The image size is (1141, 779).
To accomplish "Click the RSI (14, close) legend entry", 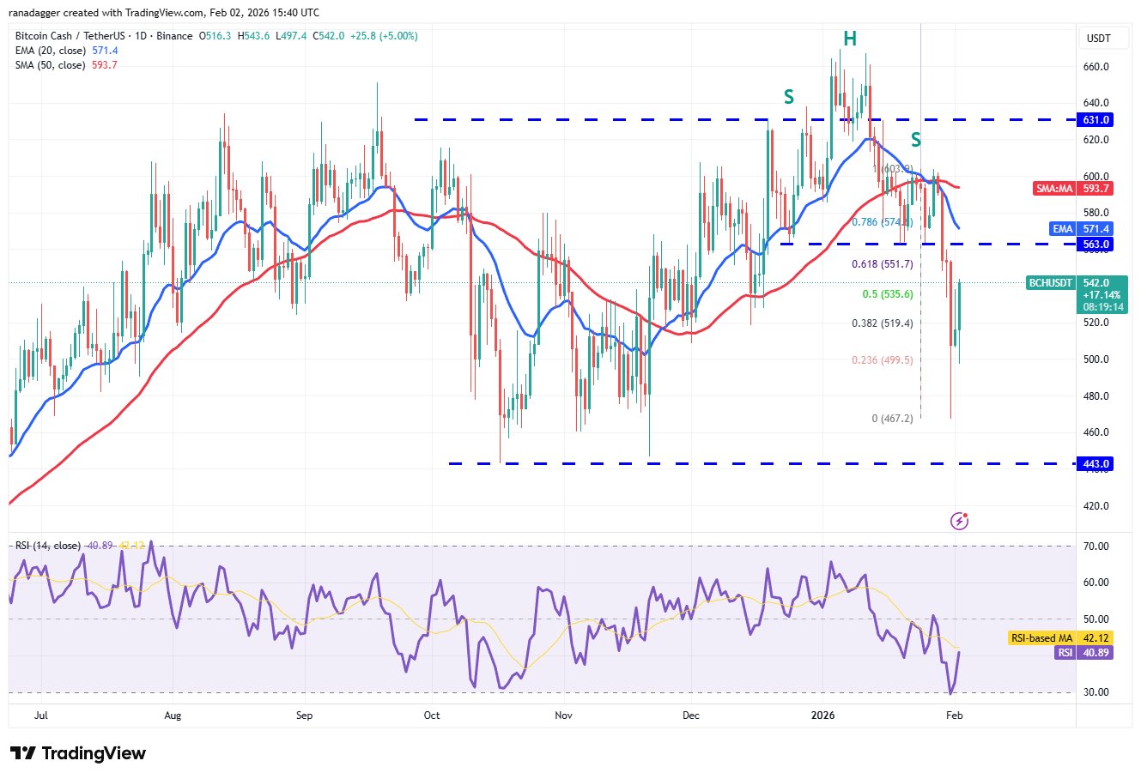I will pos(50,546).
